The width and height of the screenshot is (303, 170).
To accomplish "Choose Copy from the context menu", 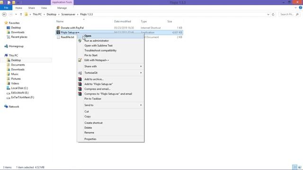I will tap(110, 116).
